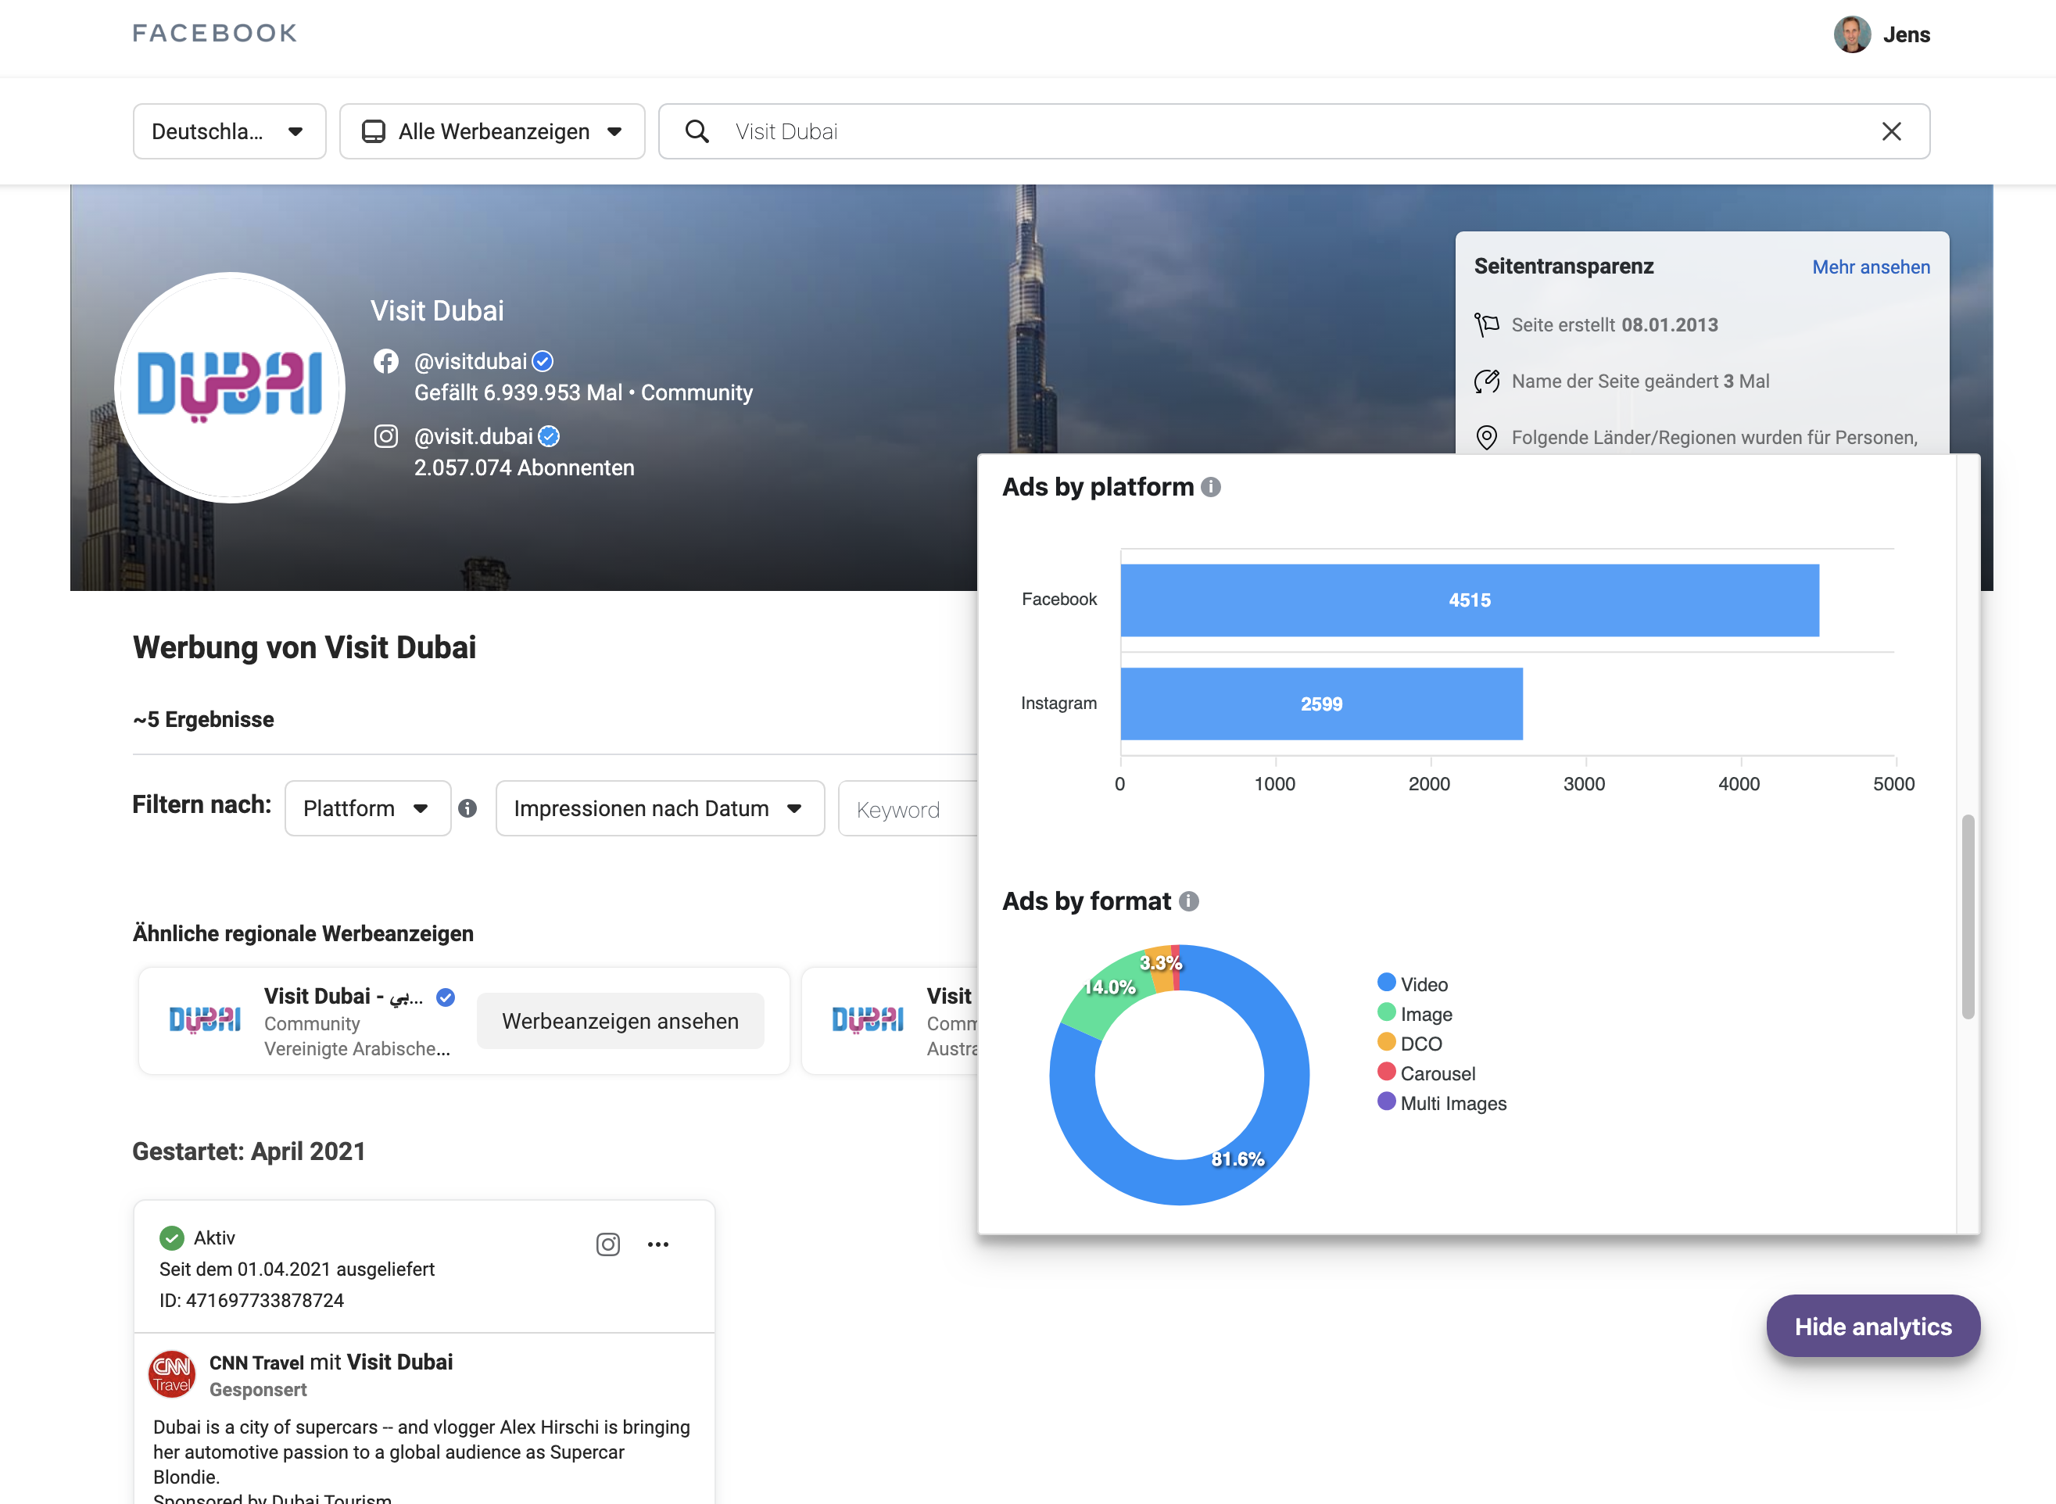Viewport: 2056px width, 1504px height.
Task: Open Impressionen nach Datum dropdown
Action: (x=660, y=808)
